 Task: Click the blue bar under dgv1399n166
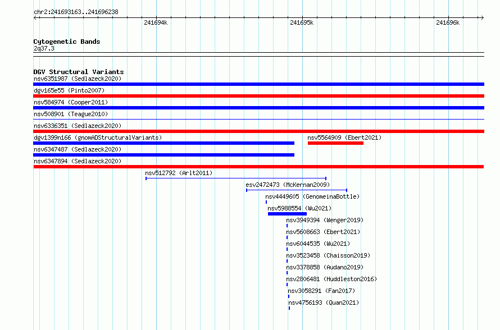click(x=164, y=143)
